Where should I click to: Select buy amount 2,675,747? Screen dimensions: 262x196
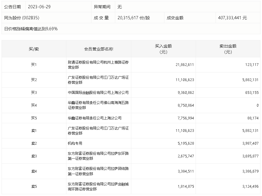[186, 156]
